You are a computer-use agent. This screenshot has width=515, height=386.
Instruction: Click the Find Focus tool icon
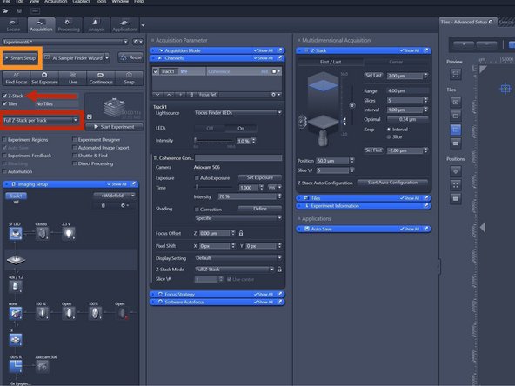[16, 75]
